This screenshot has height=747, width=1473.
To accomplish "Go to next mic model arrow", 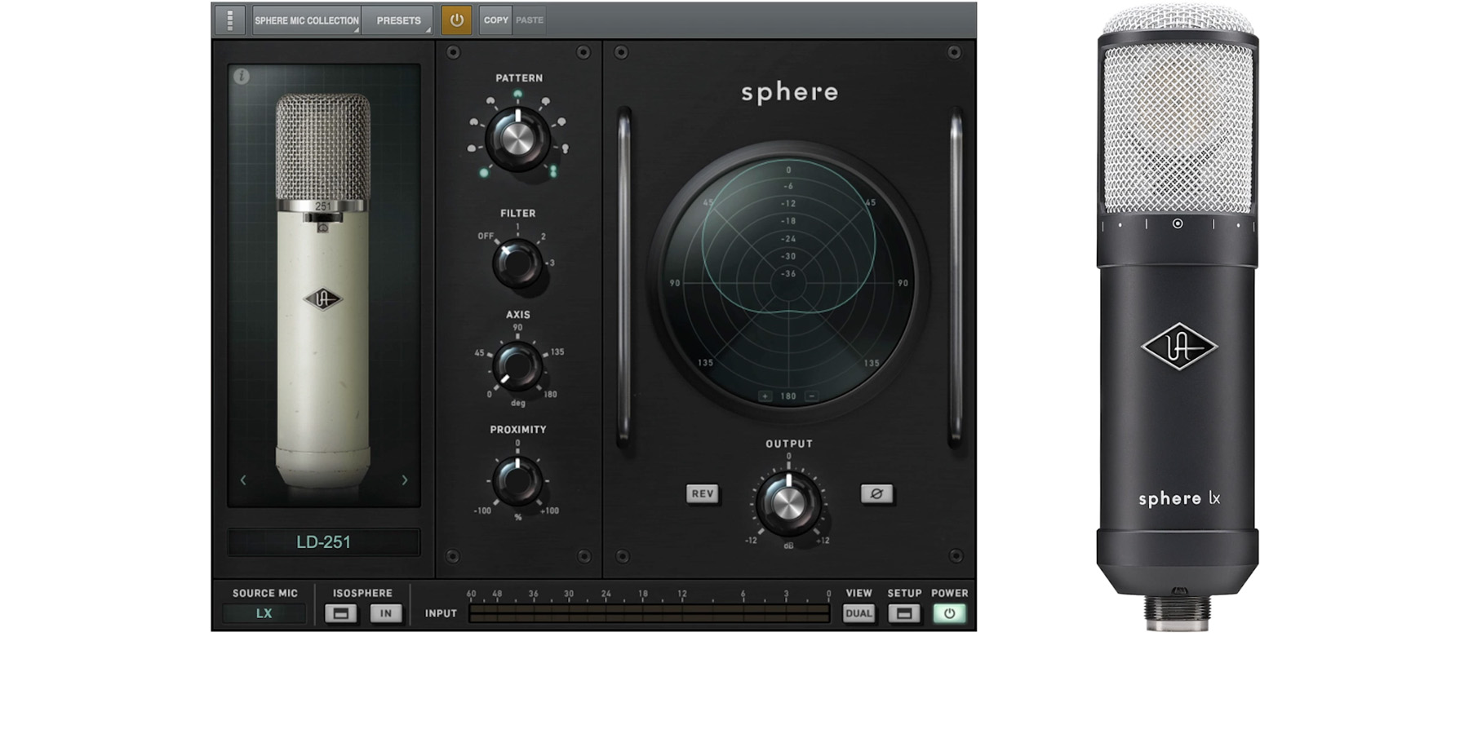I will coord(404,480).
